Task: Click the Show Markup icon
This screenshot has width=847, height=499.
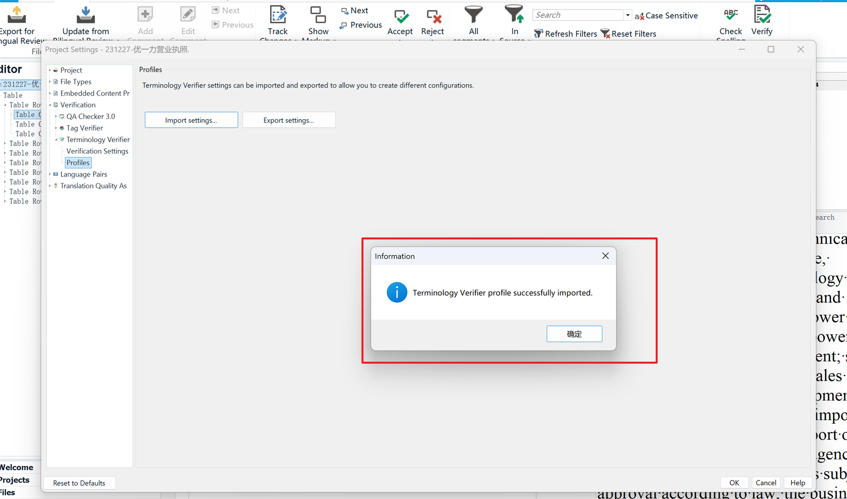Action: pos(318,16)
